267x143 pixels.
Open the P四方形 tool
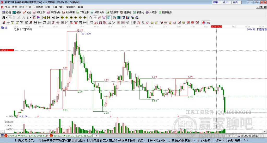click(x=39, y=12)
